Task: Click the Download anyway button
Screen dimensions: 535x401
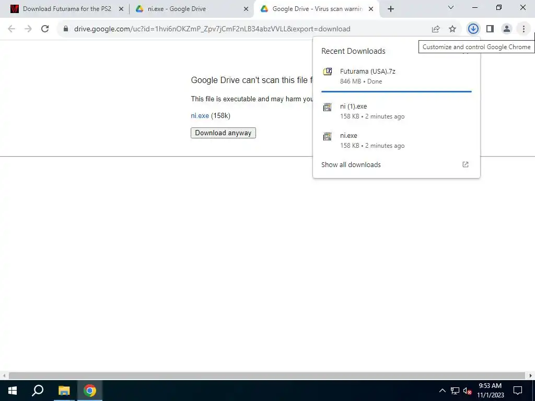Action: point(223,133)
